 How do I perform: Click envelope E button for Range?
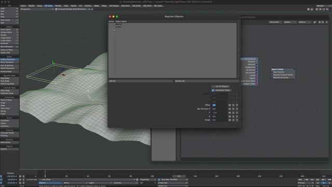(233, 120)
